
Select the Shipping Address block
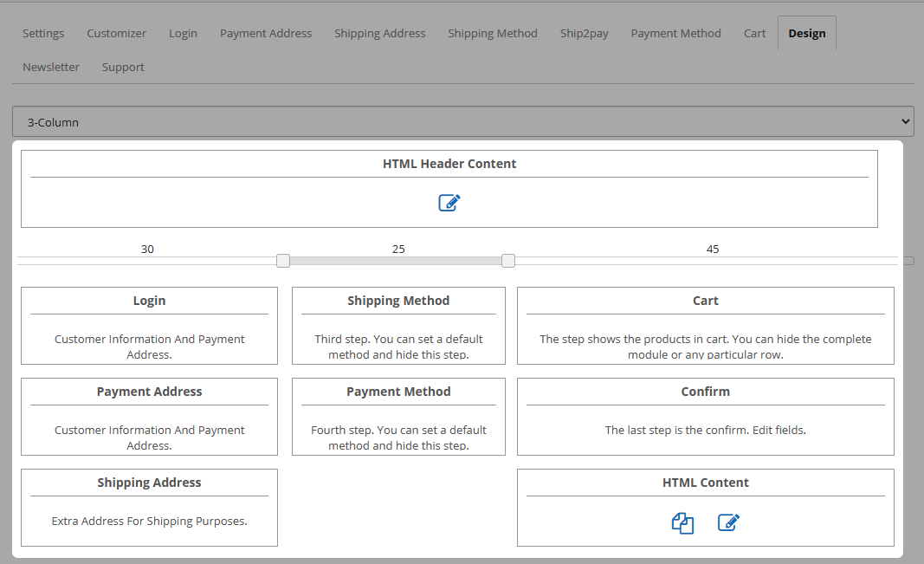click(x=149, y=507)
